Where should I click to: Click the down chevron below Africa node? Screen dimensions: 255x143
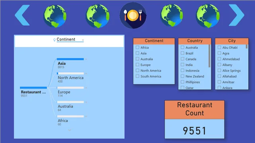(70, 130)
